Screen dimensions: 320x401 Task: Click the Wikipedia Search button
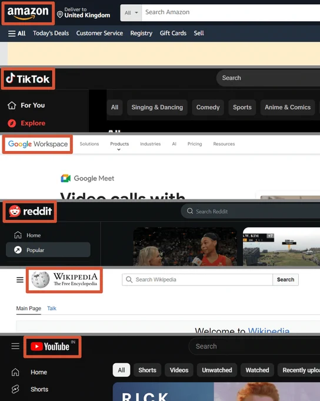point(285,280)
